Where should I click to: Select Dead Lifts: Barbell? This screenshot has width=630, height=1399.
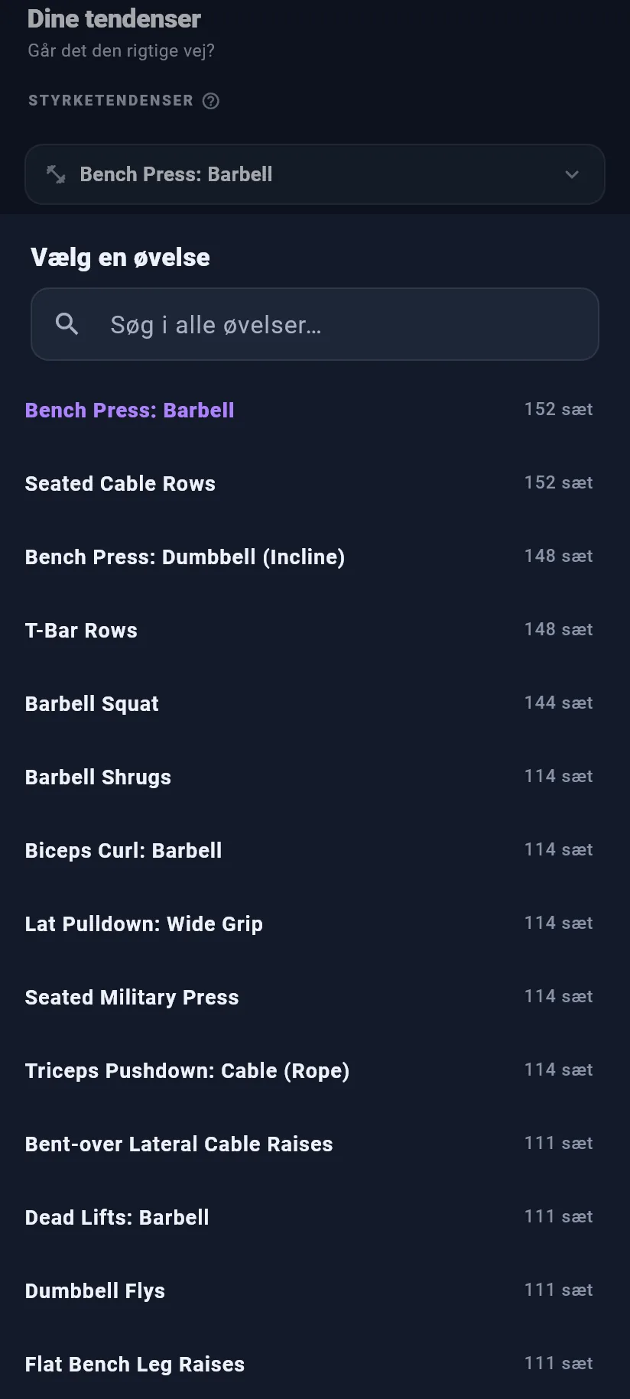pos(315,1217)
